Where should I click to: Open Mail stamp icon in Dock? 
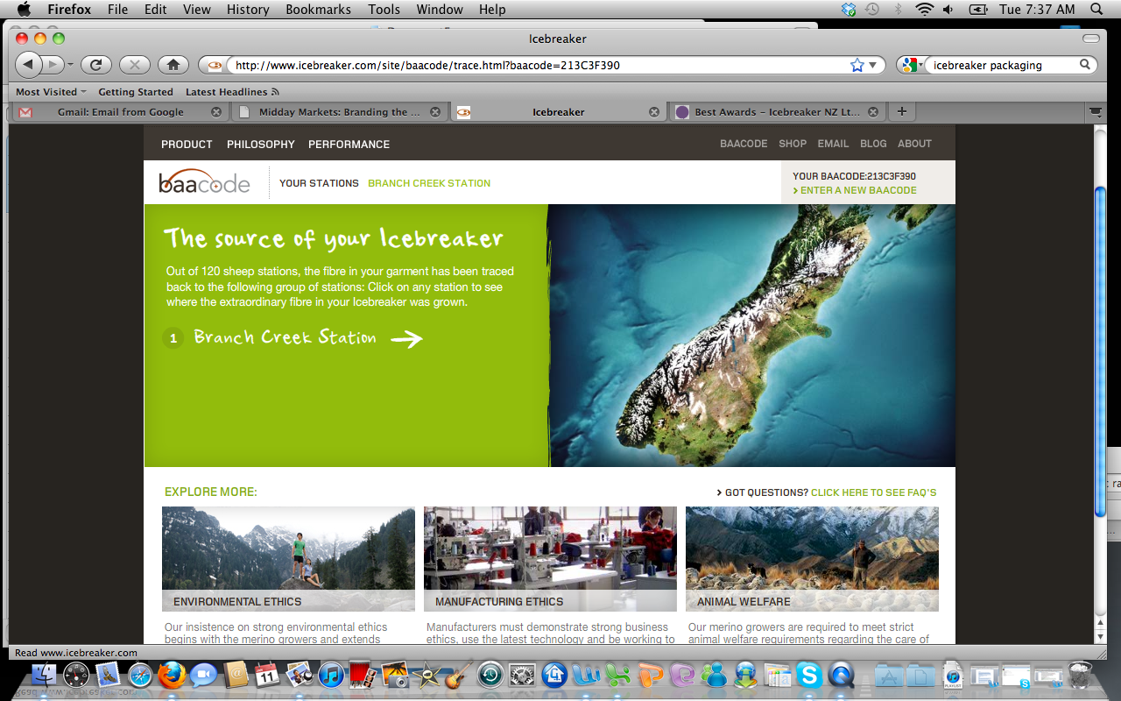(108, 675)
